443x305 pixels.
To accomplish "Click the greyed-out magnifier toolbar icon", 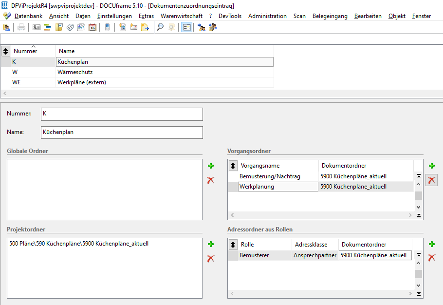I will [x=171, y=27].
